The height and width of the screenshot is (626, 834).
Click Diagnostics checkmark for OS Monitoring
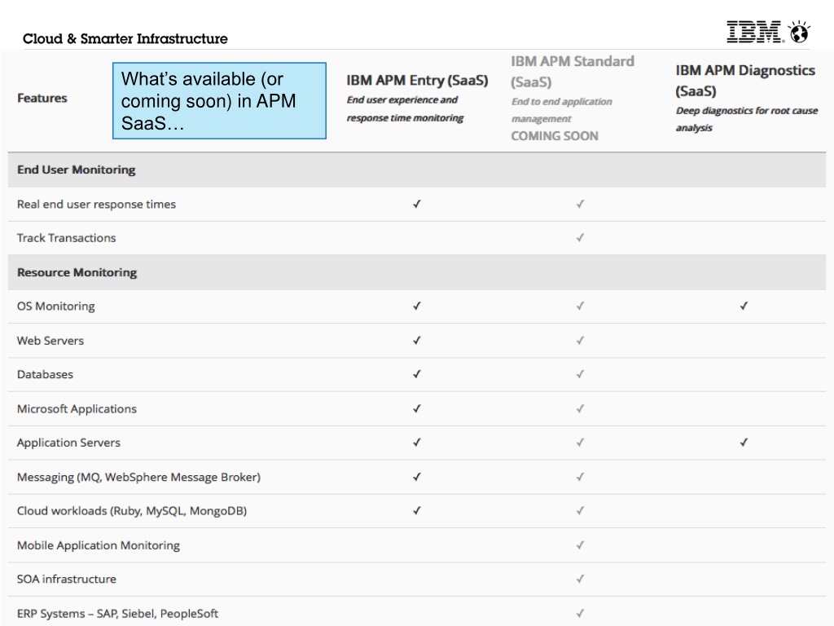click(x=744, y=306)
